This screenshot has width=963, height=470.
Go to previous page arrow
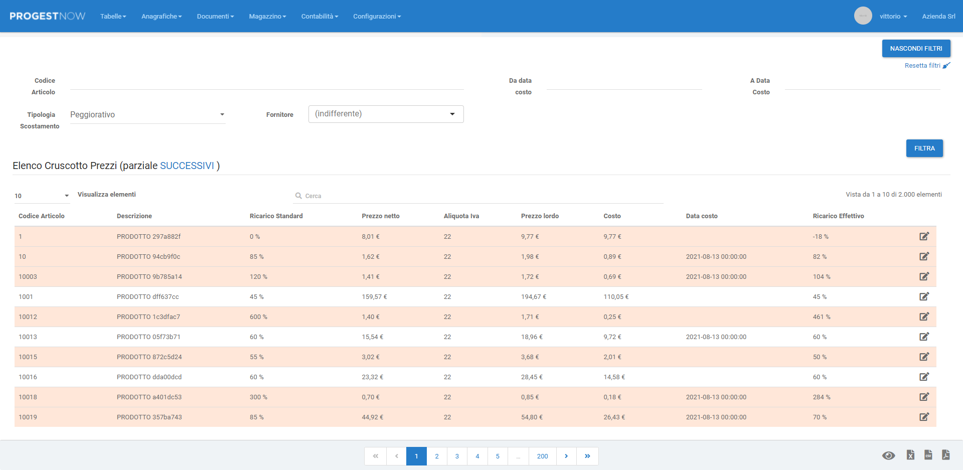[397, 456]
